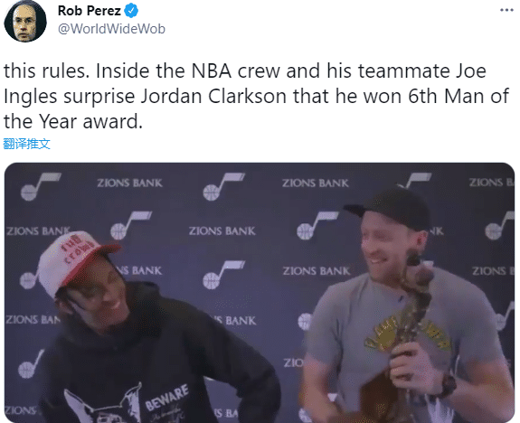Play the embedded Jordan Clarkson video
Viewport: 520px width, 423px height.
pyautogui.click(x=260, y=292)
